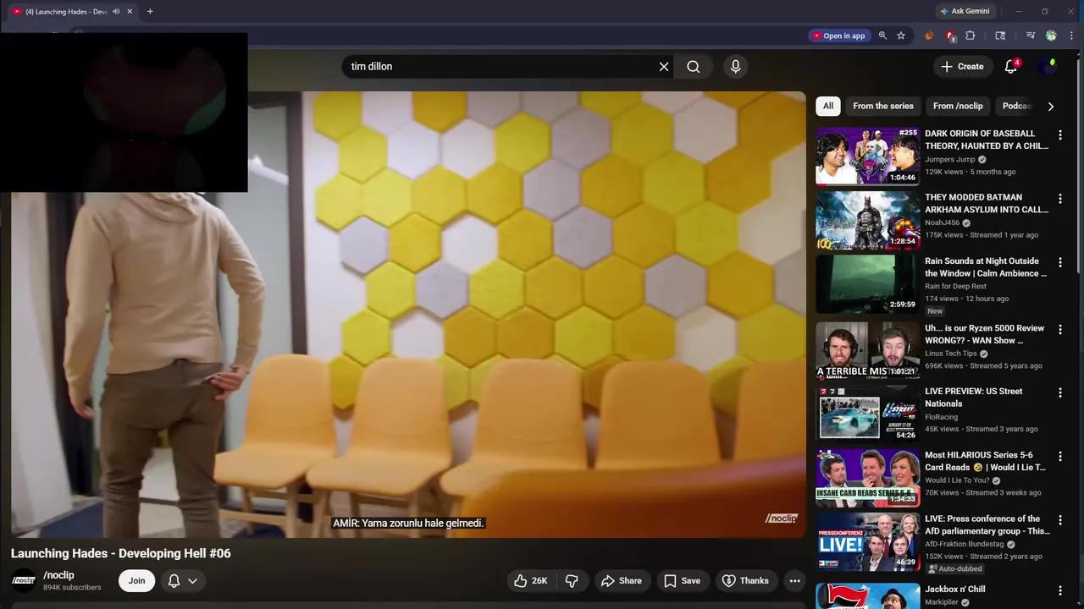1084x609 pixels.
Task: Open the /noclip channel avatar
Action: point(24,580)
